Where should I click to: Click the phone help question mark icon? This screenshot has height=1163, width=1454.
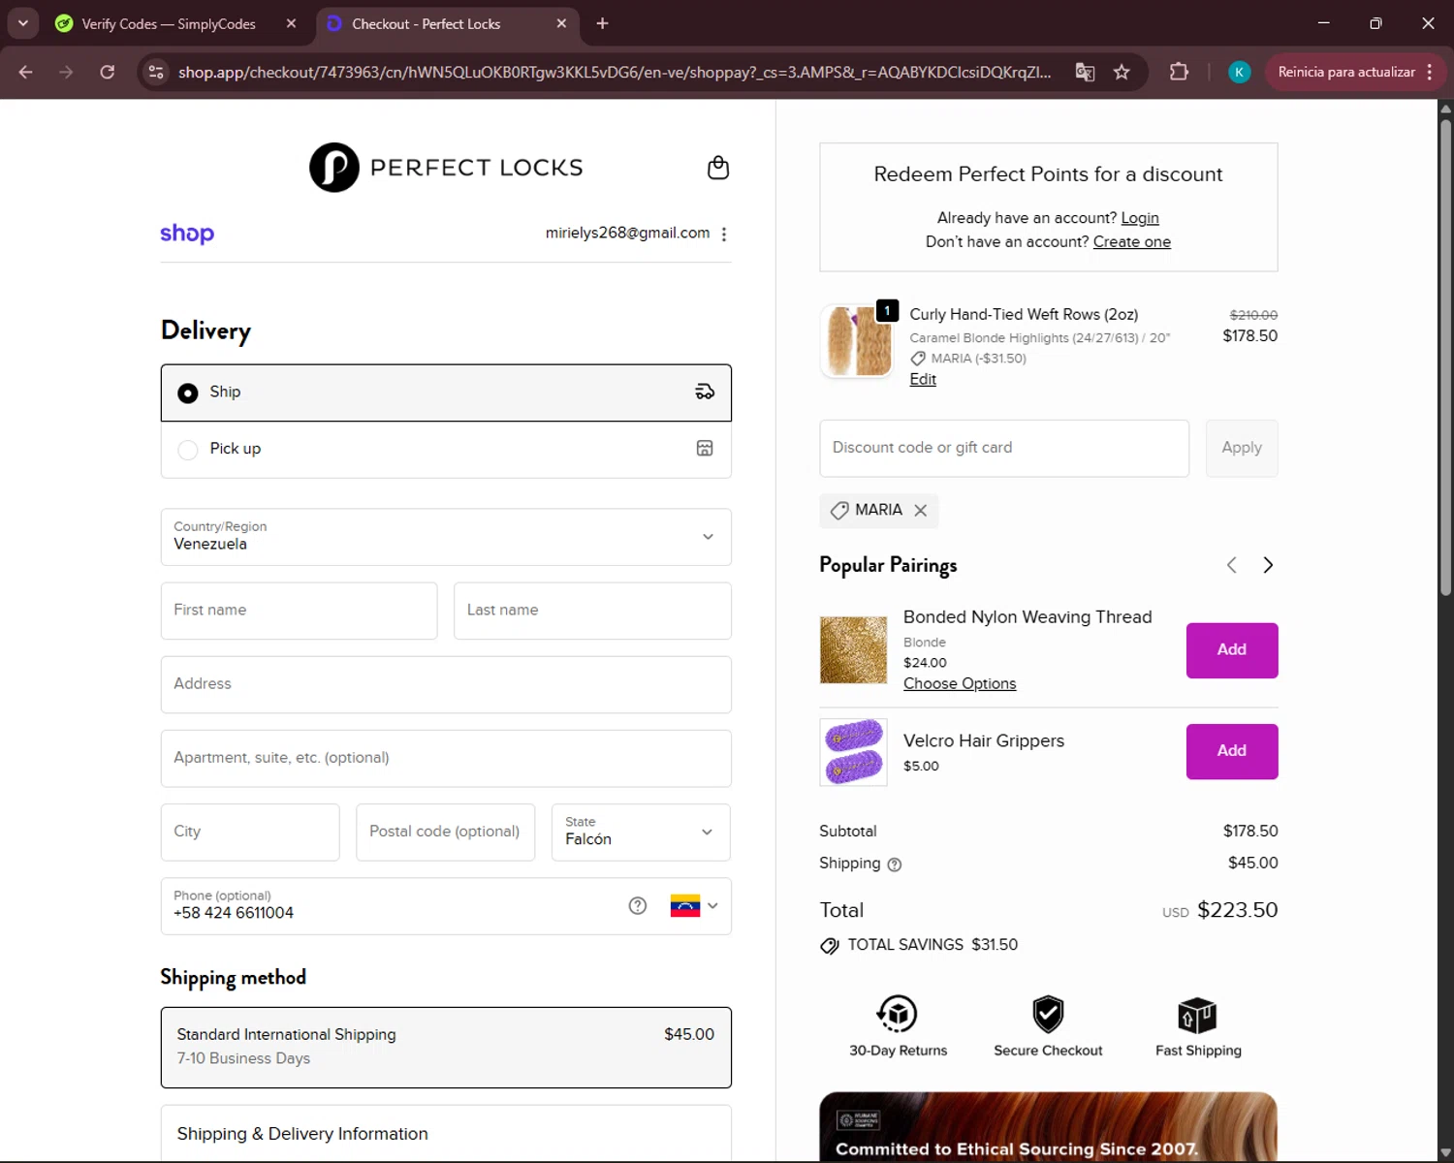click(x=638, y=905)
